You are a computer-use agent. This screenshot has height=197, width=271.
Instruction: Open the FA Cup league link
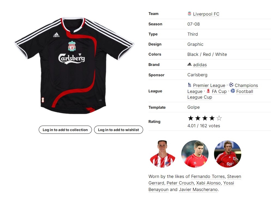coord(219,91)
